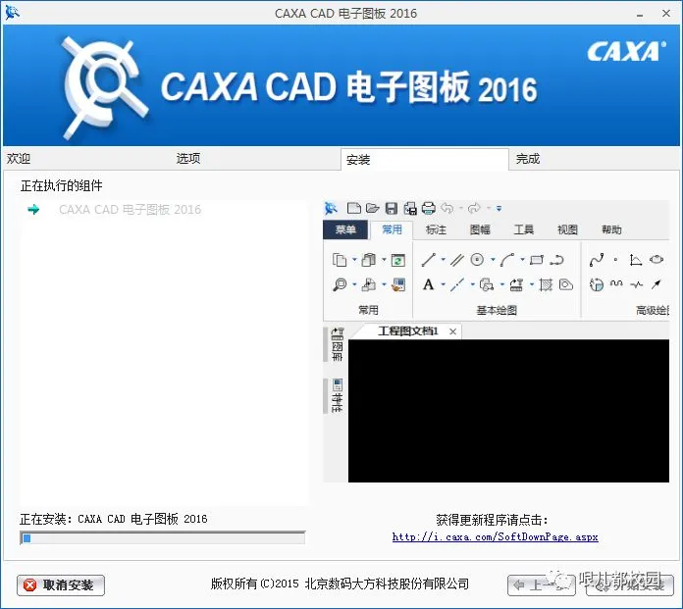Click the Copy icon in the preview ribbon
683x609 pixels.
tap(340, 260)
